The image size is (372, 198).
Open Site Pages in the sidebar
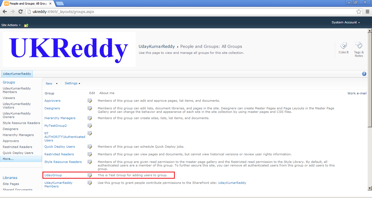point(11,184)
